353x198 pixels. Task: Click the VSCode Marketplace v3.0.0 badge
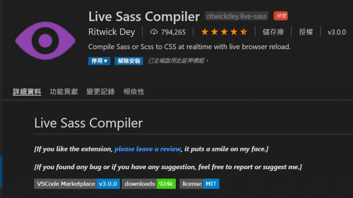77,184
